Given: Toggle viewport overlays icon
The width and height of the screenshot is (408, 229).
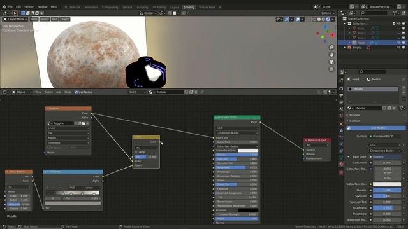Looking at the screenshot, I should click(x=298, y=19).
